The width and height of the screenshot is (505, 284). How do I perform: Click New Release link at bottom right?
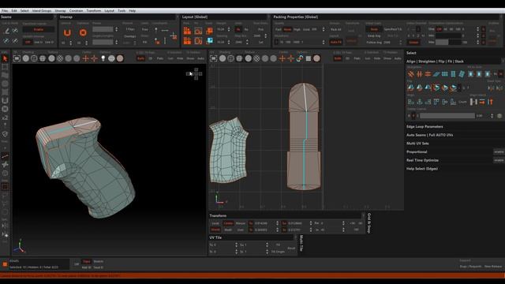[493, 267]
